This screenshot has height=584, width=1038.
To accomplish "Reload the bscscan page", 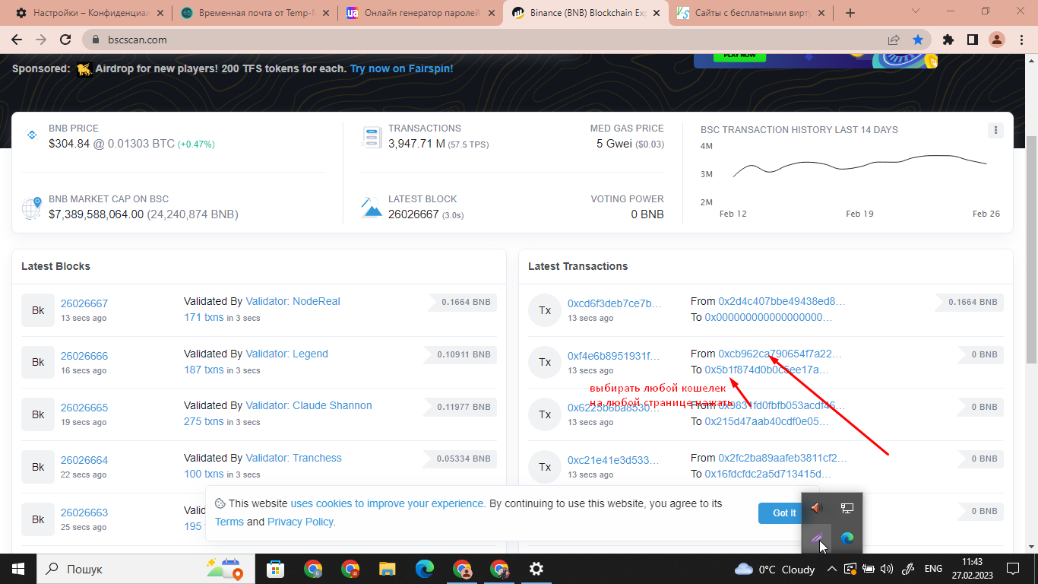I will 65,40.
